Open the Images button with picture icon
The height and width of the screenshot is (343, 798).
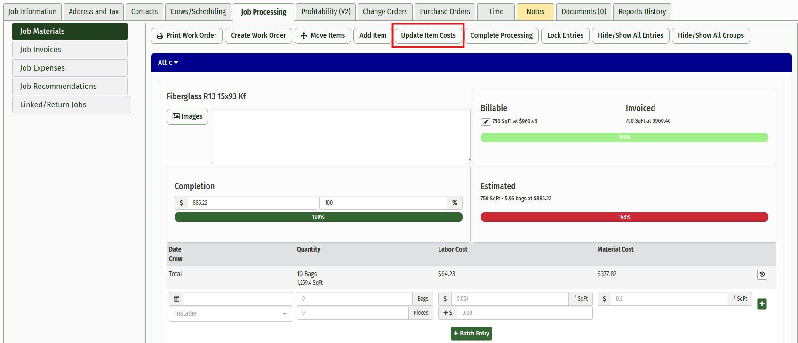point(187,117)
